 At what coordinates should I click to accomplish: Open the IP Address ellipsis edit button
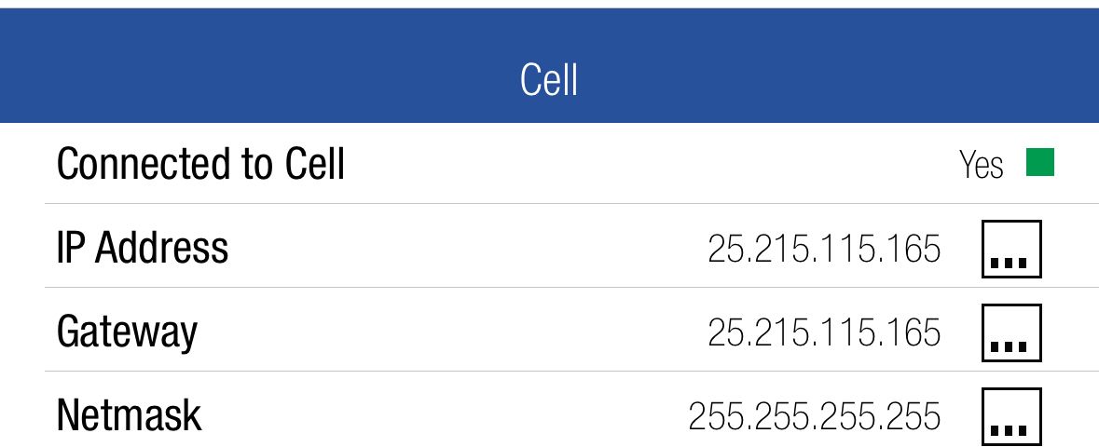click(1011, 250)
